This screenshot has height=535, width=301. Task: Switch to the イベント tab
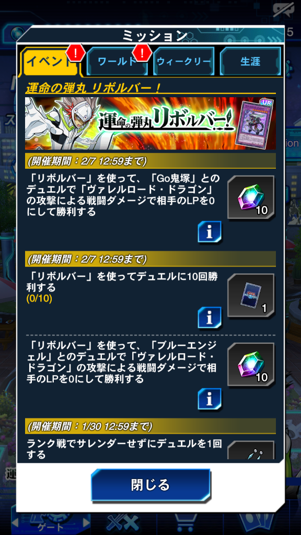(x=51, y=62)
